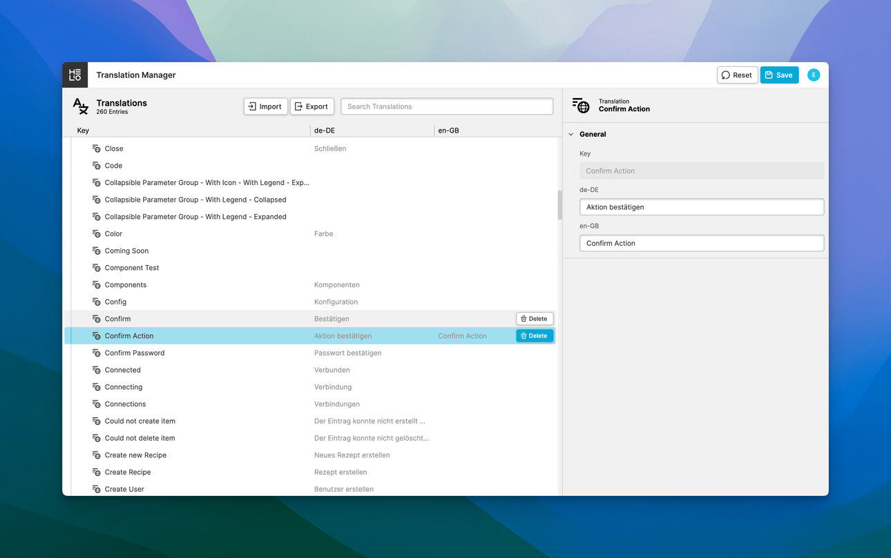891x558 pixels.
Task: Delete the Confirm translation entry
Action: 534,319
